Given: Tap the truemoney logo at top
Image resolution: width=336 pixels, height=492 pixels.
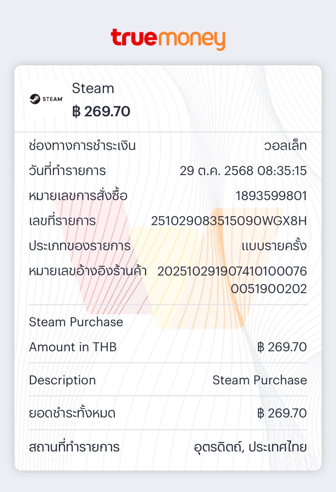Looking at the screenshot, I should tap(168, 39).
